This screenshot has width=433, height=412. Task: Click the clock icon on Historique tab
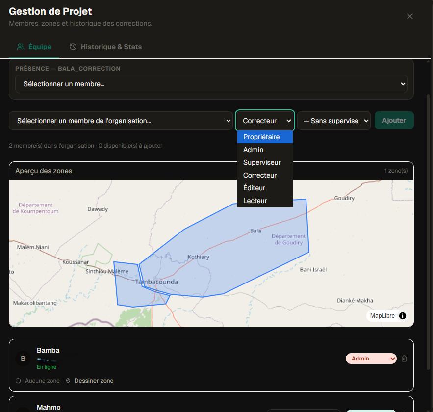[x=73, y=47]
